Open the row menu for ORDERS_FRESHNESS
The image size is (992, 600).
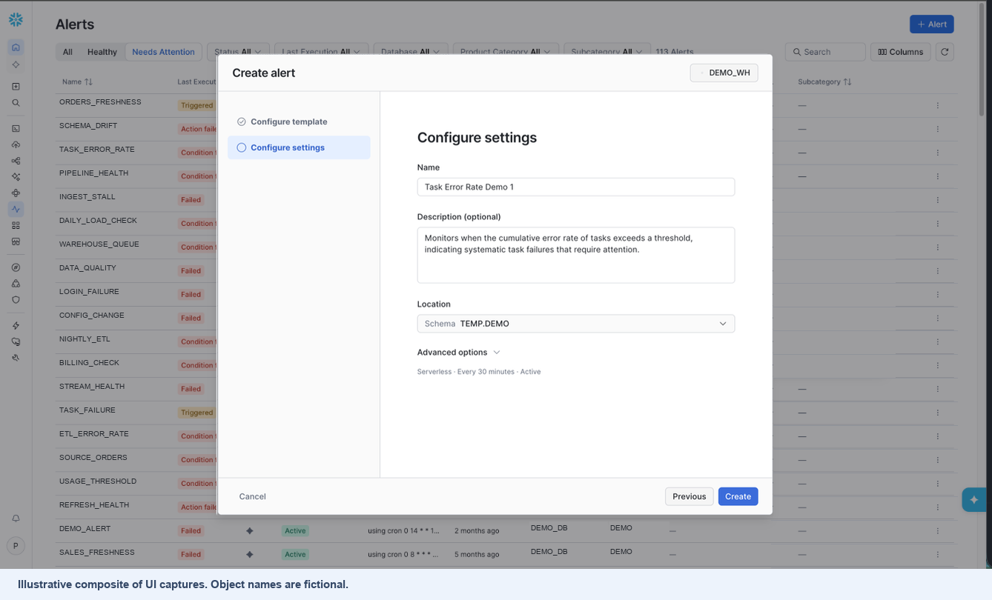(x=937, y=105)
